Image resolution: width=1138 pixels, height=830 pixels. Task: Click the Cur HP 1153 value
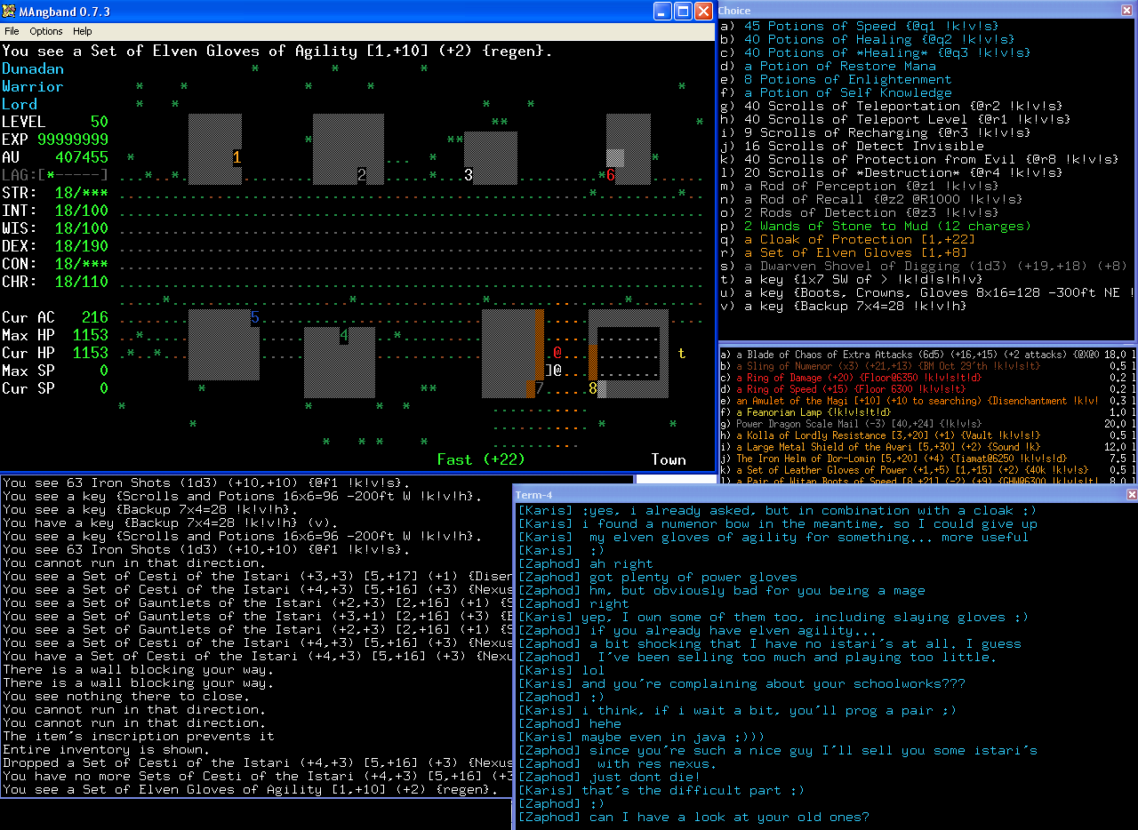point(91,353)
